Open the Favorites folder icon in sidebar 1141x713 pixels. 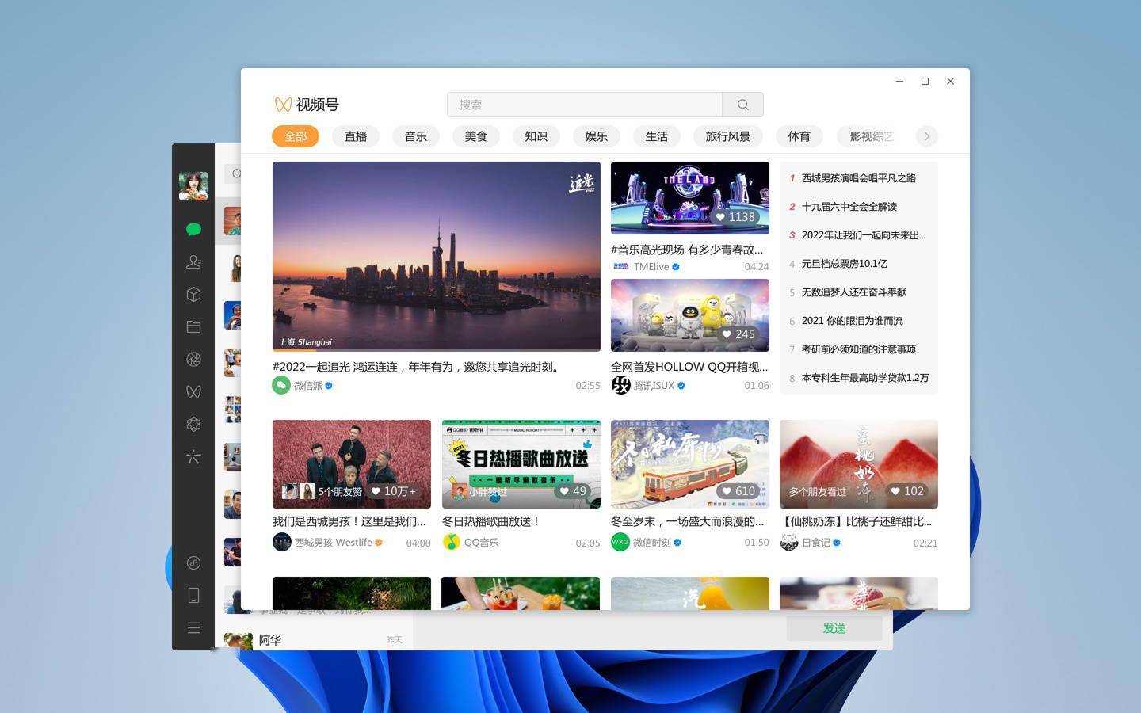193,326
